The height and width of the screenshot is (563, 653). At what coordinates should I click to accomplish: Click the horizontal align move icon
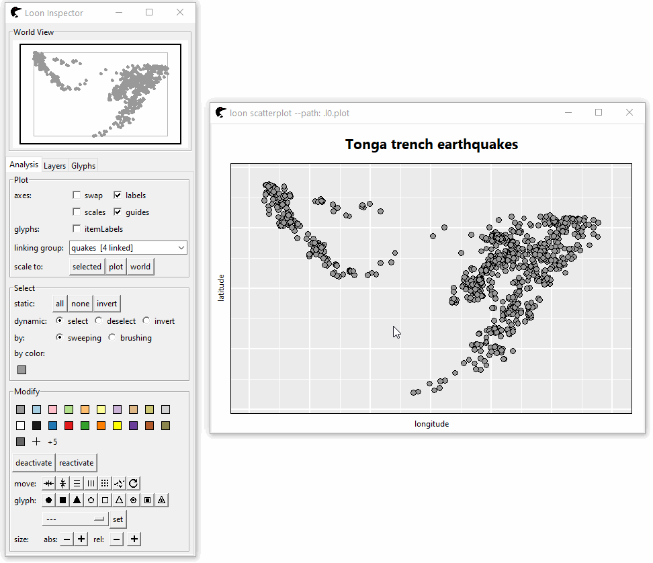point(48,483)
